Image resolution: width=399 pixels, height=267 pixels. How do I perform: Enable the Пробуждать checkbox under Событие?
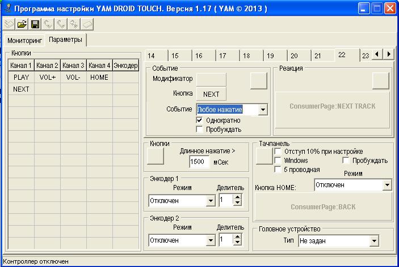tap(199, 129)
